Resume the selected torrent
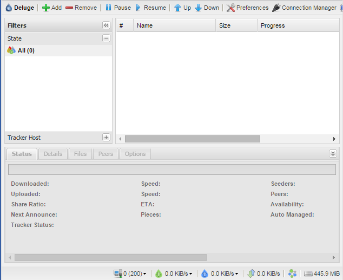This screenshot has height=280, width=343. point(150,8)
